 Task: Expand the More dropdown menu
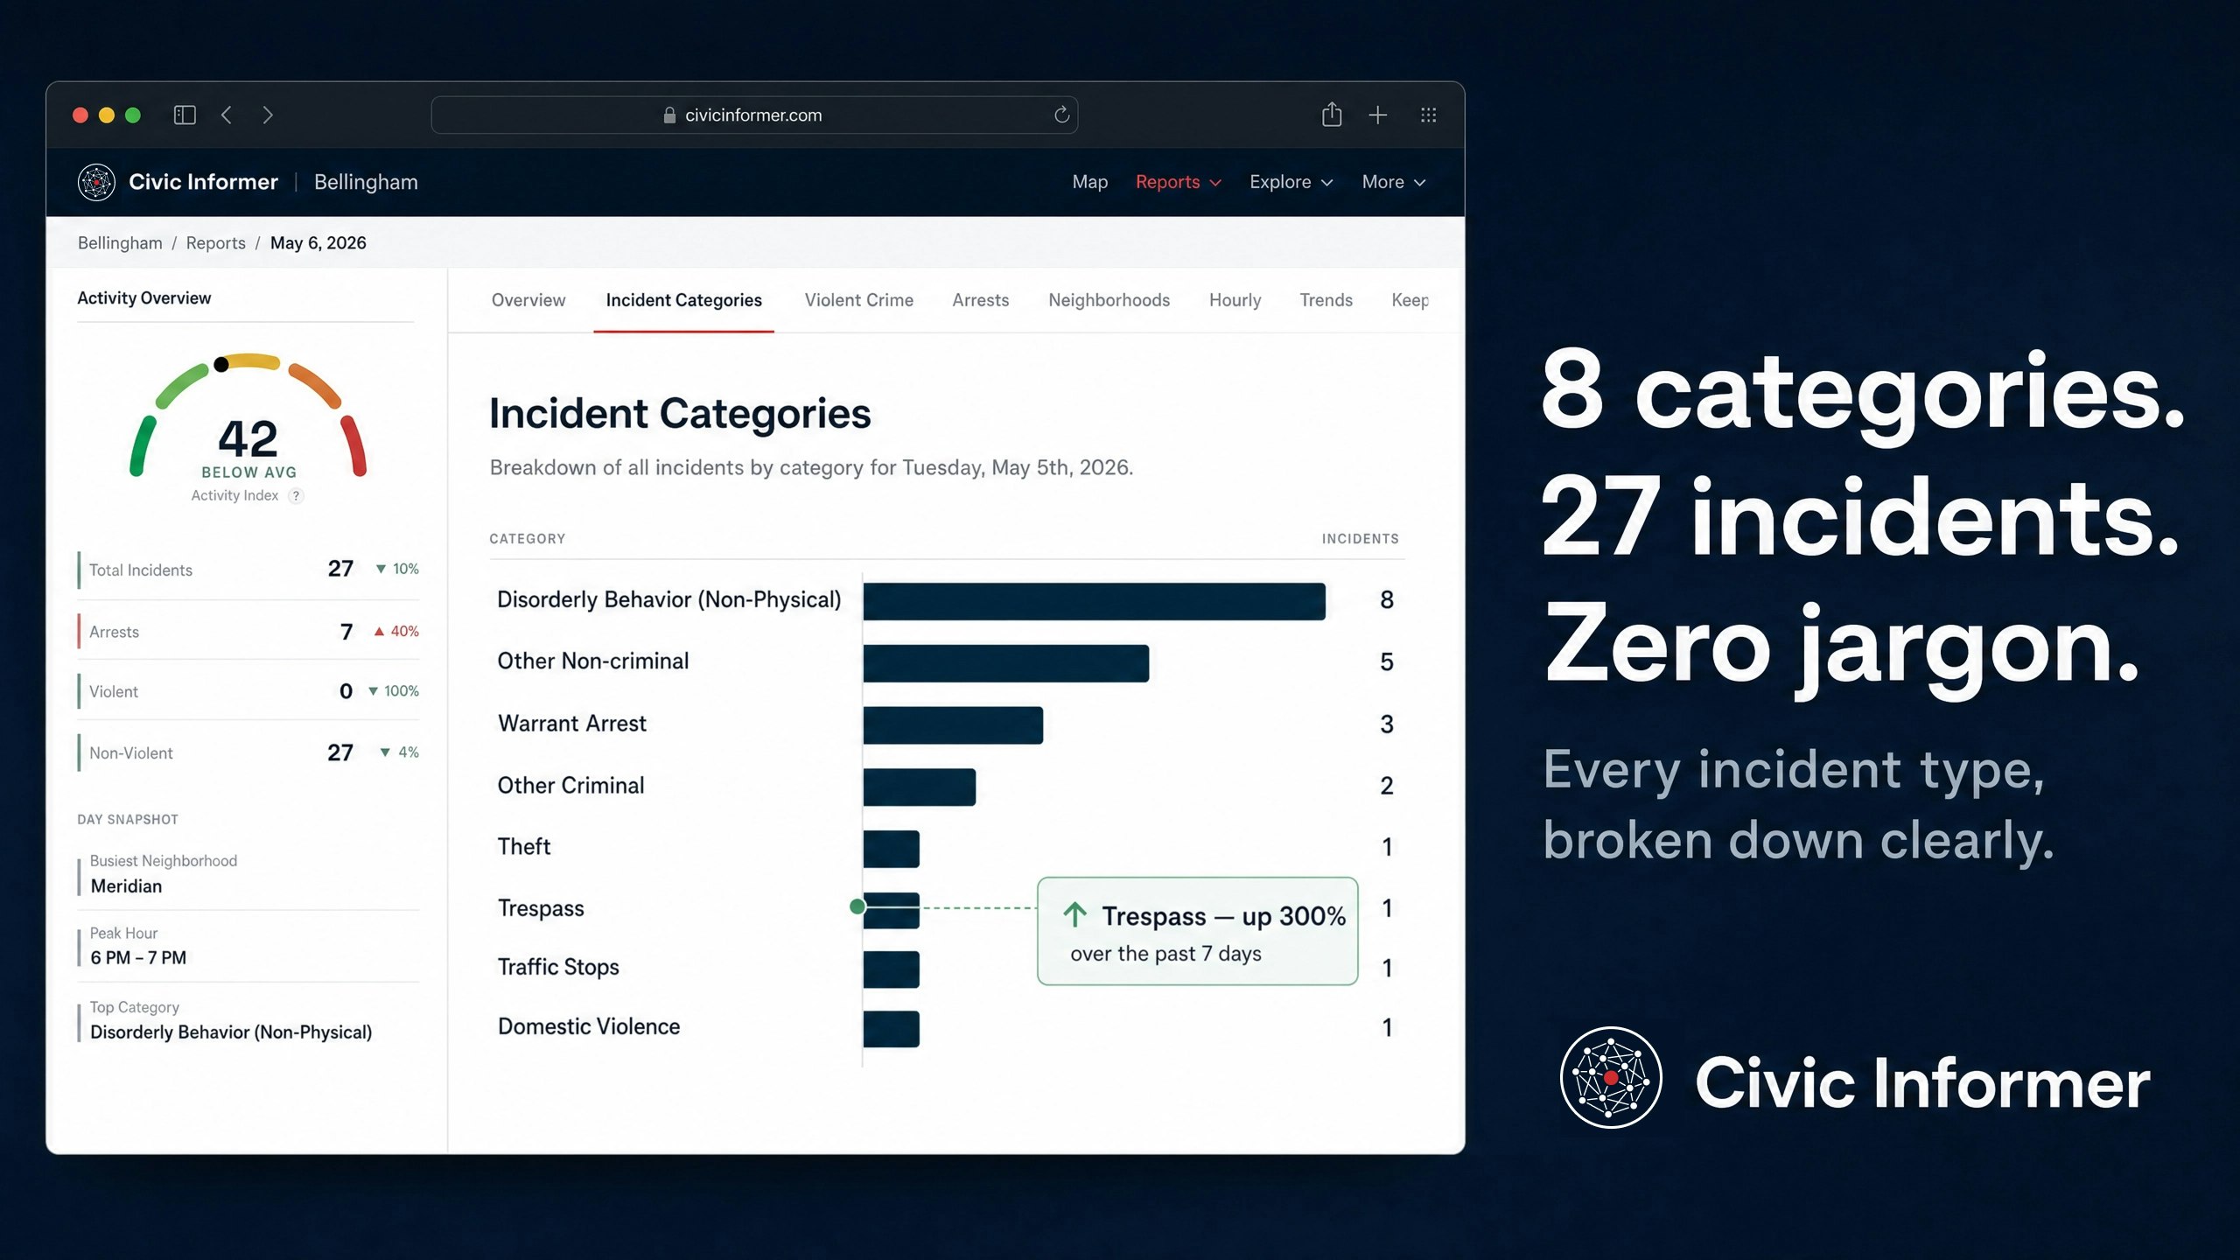click(1394, 182)
